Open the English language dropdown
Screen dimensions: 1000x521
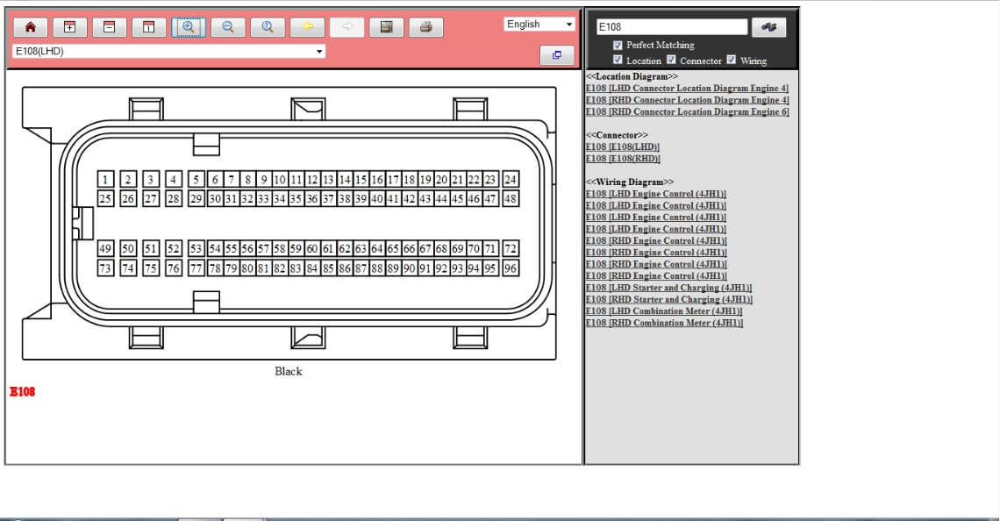click(539, 25)
